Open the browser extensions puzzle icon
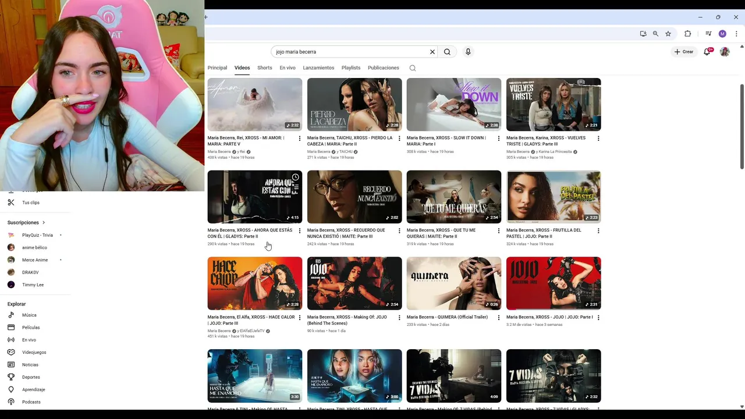The image size is (745, 419). pos(687,34)
